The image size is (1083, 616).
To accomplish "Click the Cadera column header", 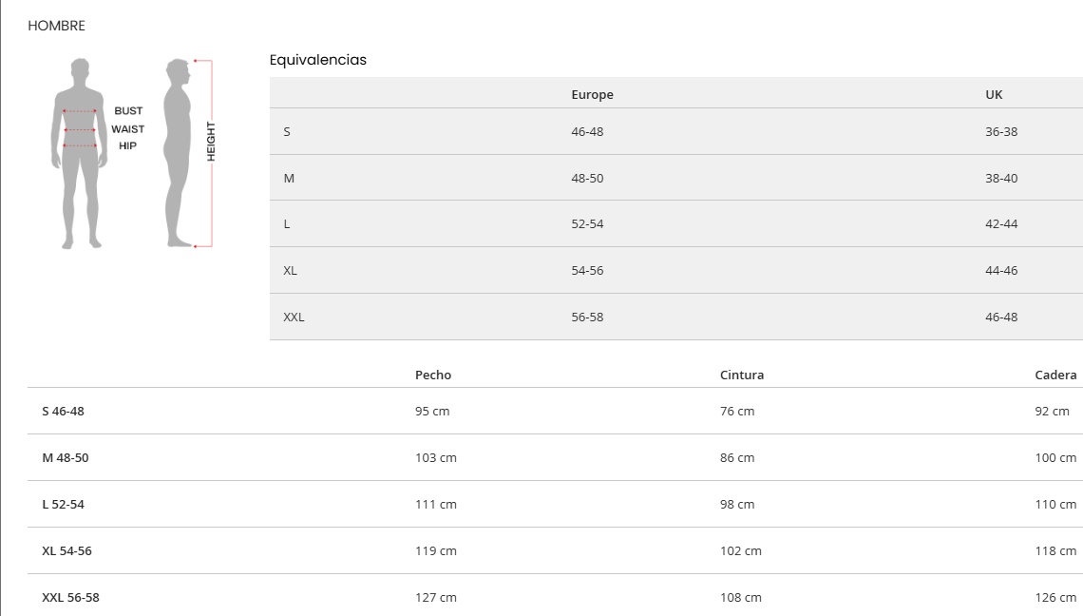I will click(1055, 375).
